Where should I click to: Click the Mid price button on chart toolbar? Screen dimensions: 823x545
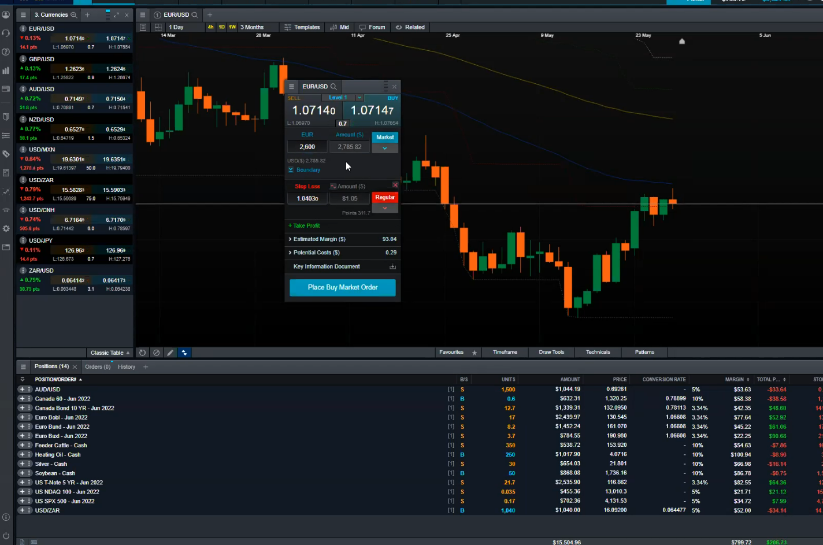(340, 27)
